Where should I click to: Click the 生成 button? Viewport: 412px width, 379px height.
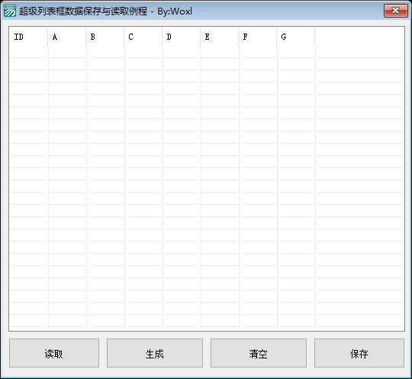click(155, 353)
